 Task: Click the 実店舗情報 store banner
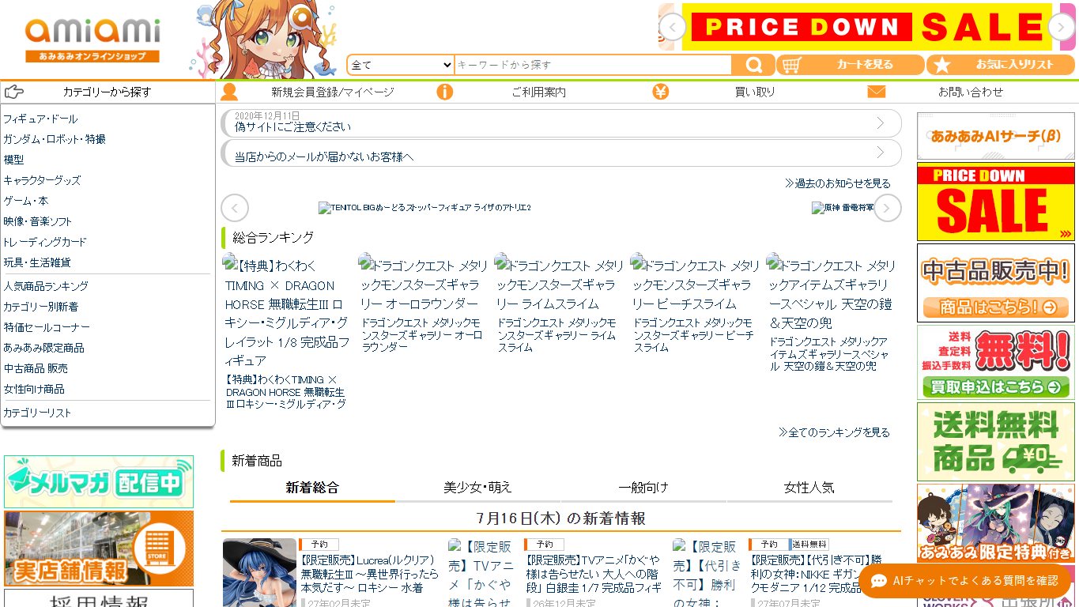pos(99,549)
